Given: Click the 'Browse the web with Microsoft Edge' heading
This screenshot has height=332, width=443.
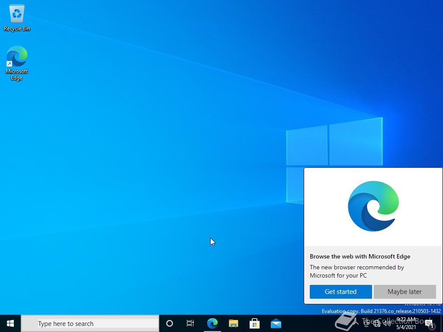Looking at the screenshot, I should point(360,257).
